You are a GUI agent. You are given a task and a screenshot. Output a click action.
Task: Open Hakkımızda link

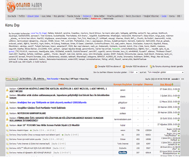108,19
